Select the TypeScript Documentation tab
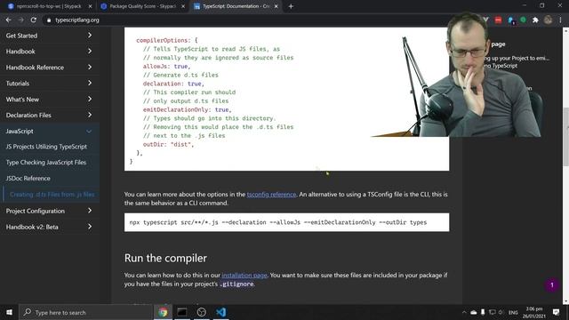Viewport: 569px width, 320px height. click(236, 6)
